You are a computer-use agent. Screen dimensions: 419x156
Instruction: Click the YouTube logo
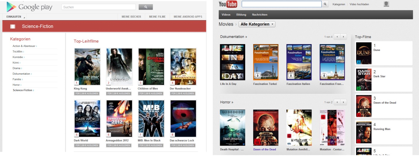click(x=228, y=4)
